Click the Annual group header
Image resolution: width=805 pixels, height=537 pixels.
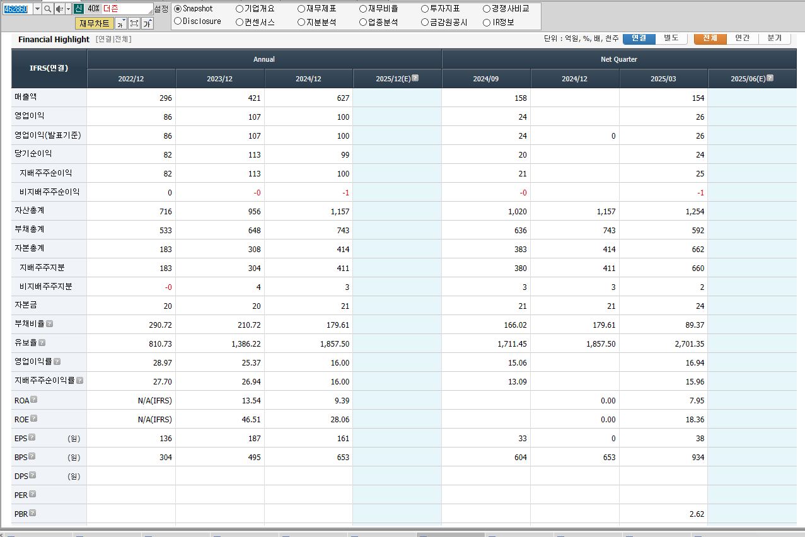(x=264, y=59)
